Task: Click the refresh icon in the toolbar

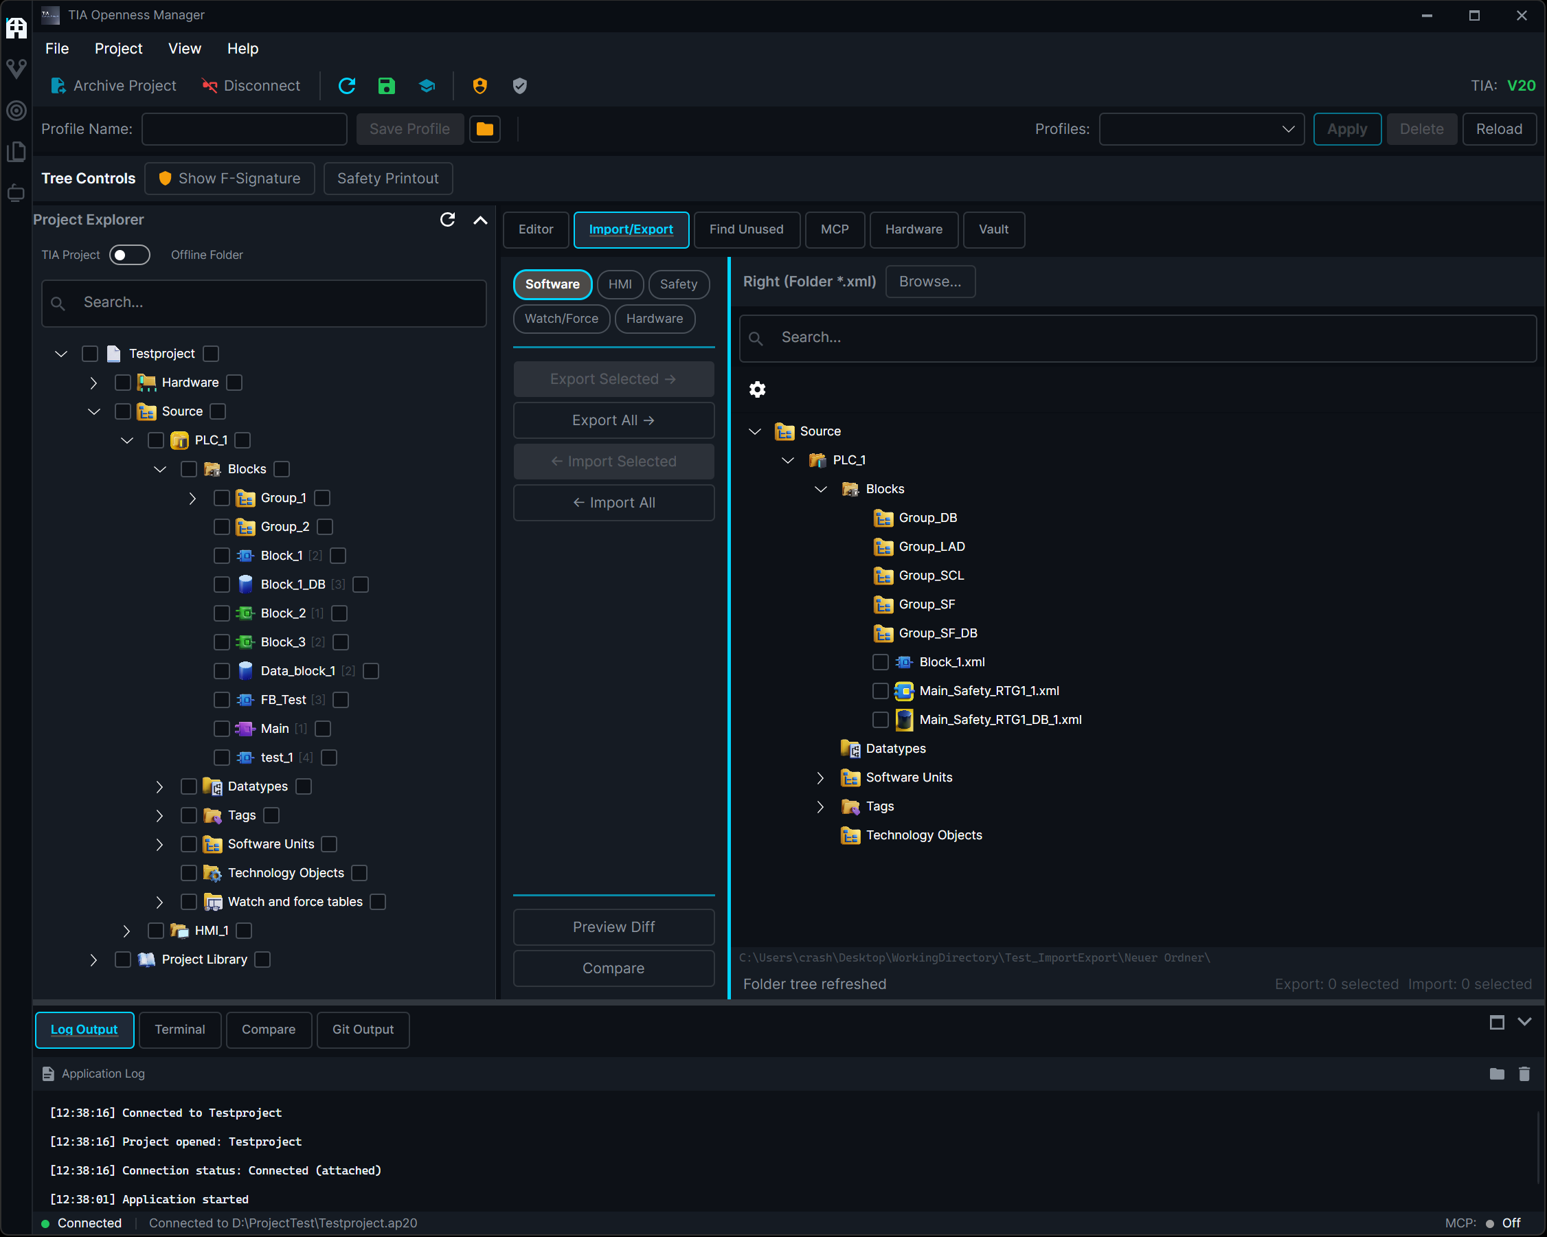Action: pos(347,86)
